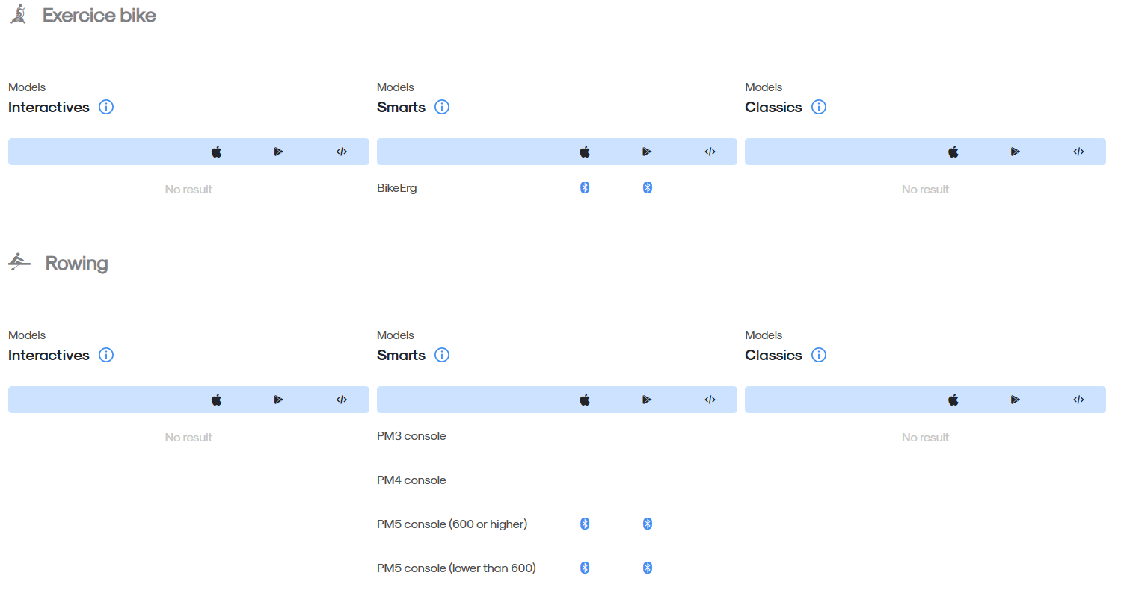Click code icon in Exercise bike Classics header

1078,152
